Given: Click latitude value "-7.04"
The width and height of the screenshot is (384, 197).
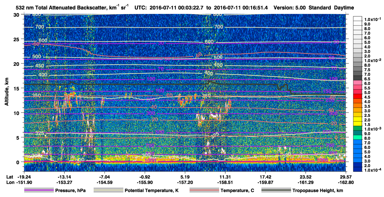Looking at the screenshot, I should point(105,177).
